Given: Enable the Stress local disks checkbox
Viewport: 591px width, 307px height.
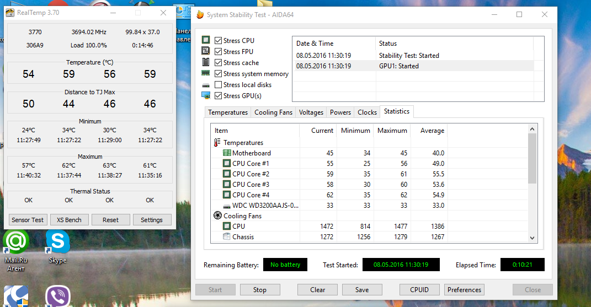Looking at the screenshot, I should point(218,85).
